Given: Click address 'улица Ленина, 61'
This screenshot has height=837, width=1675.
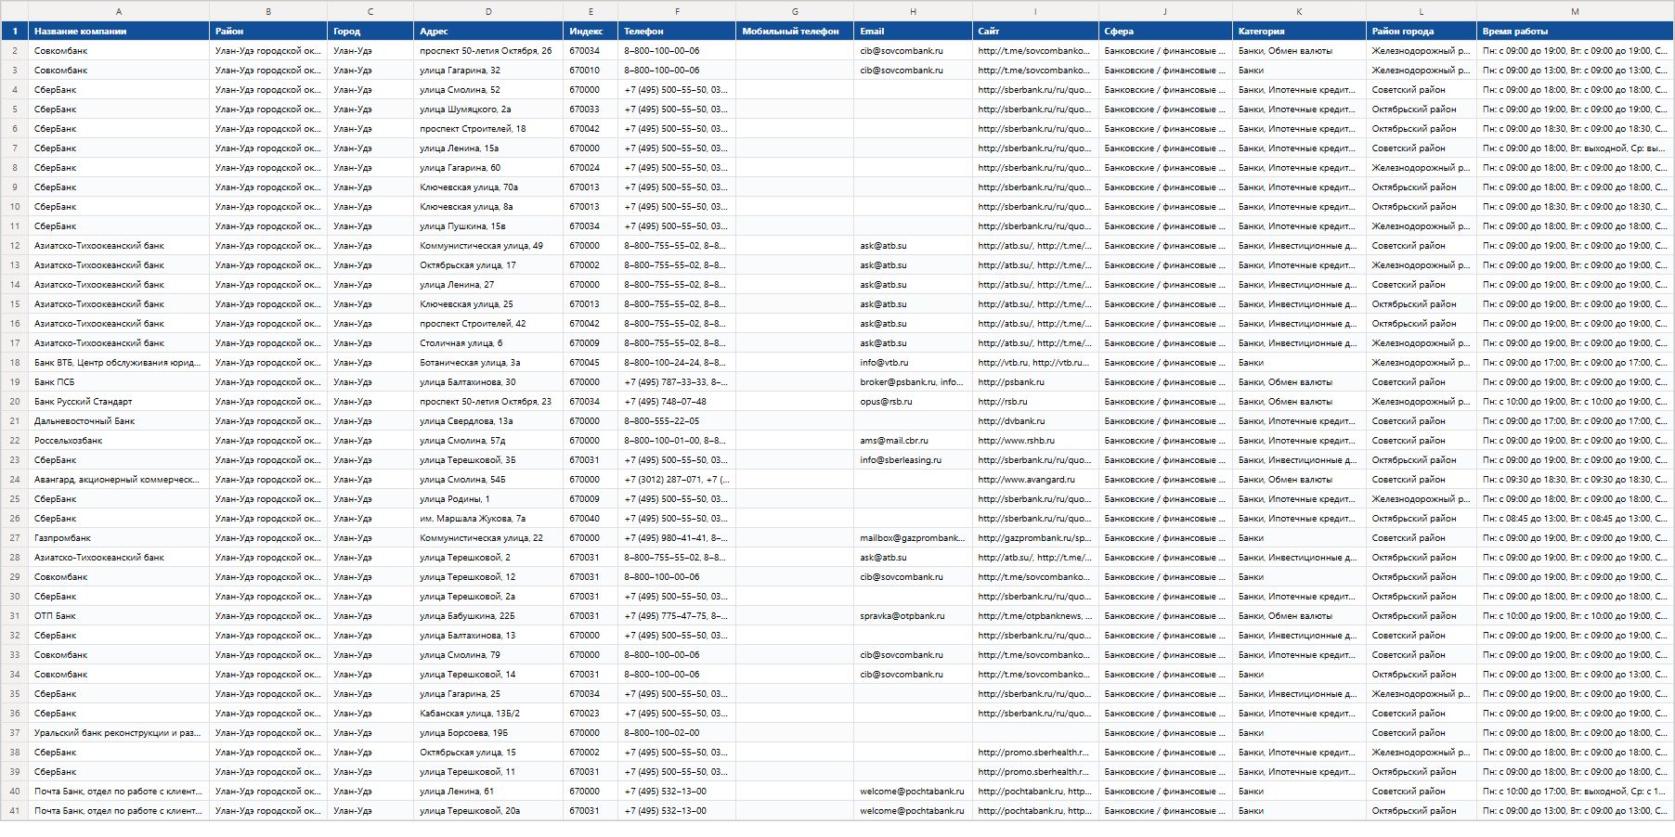Looking at the screenshot, I should tap(488, 792).
